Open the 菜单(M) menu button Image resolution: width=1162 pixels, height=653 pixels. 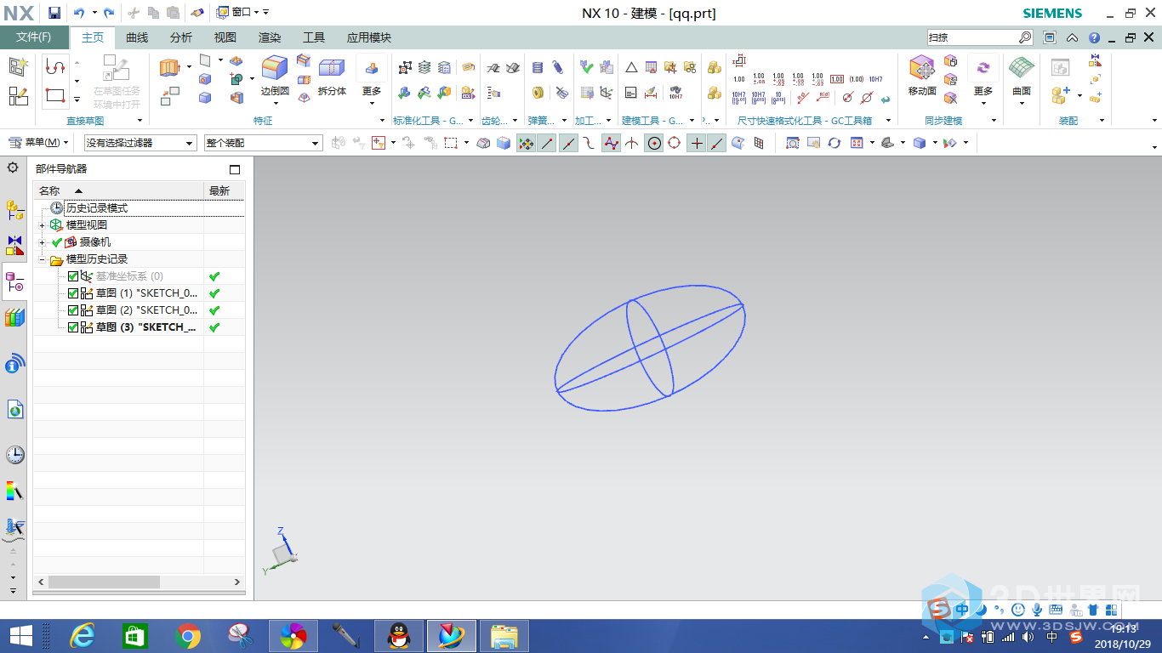pyautogui.click(x=36, y=143)
